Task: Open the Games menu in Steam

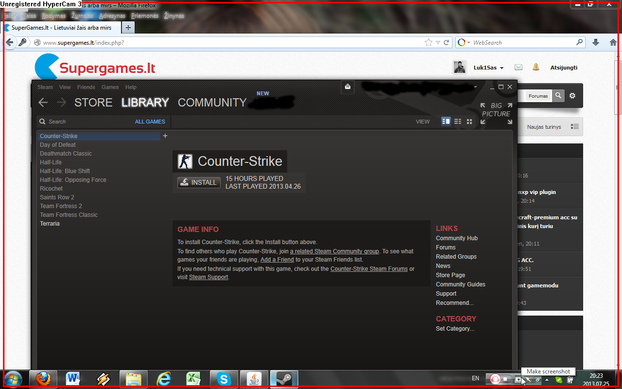Action: pos(110,87)
